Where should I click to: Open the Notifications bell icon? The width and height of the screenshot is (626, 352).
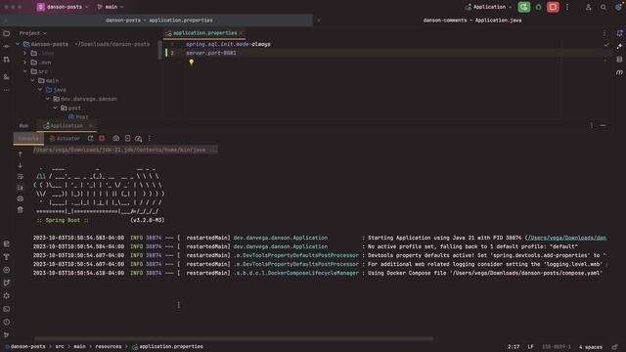coord(619,33)
